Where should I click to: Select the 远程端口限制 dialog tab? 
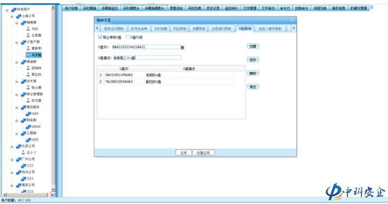pos(221,29)
